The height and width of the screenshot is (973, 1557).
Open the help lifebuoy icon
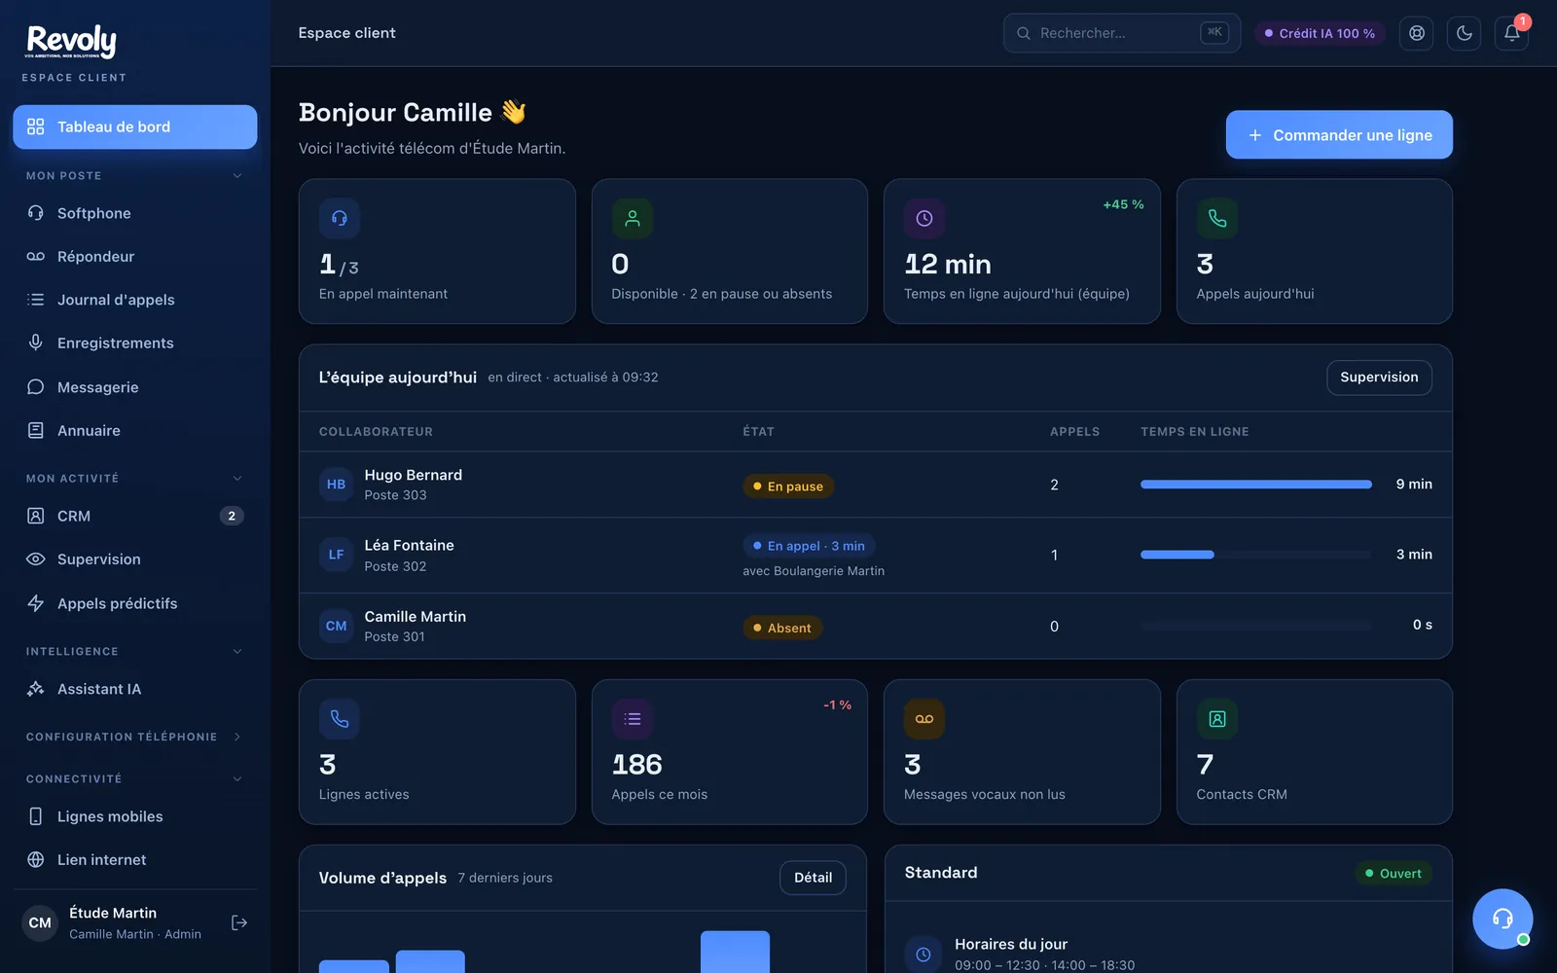[x=1417, y=33]
